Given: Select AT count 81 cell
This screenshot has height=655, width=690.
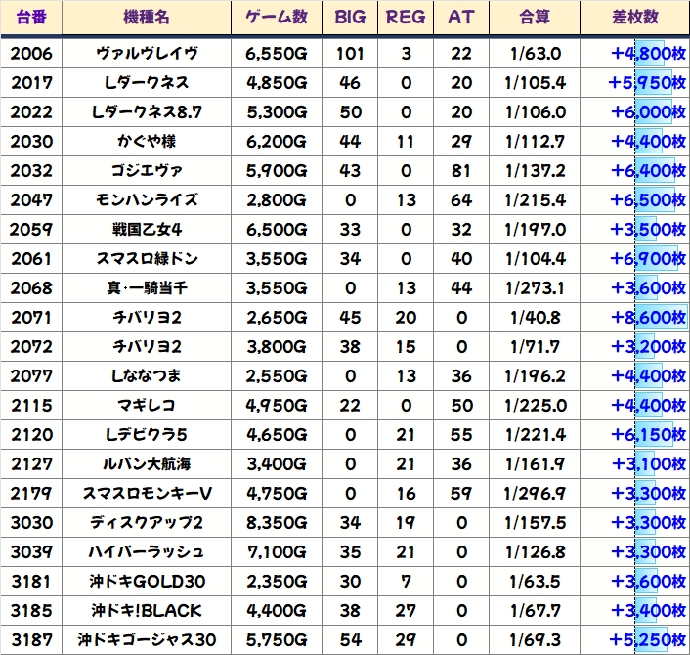Looking at the screenshot, I should 461,171.
